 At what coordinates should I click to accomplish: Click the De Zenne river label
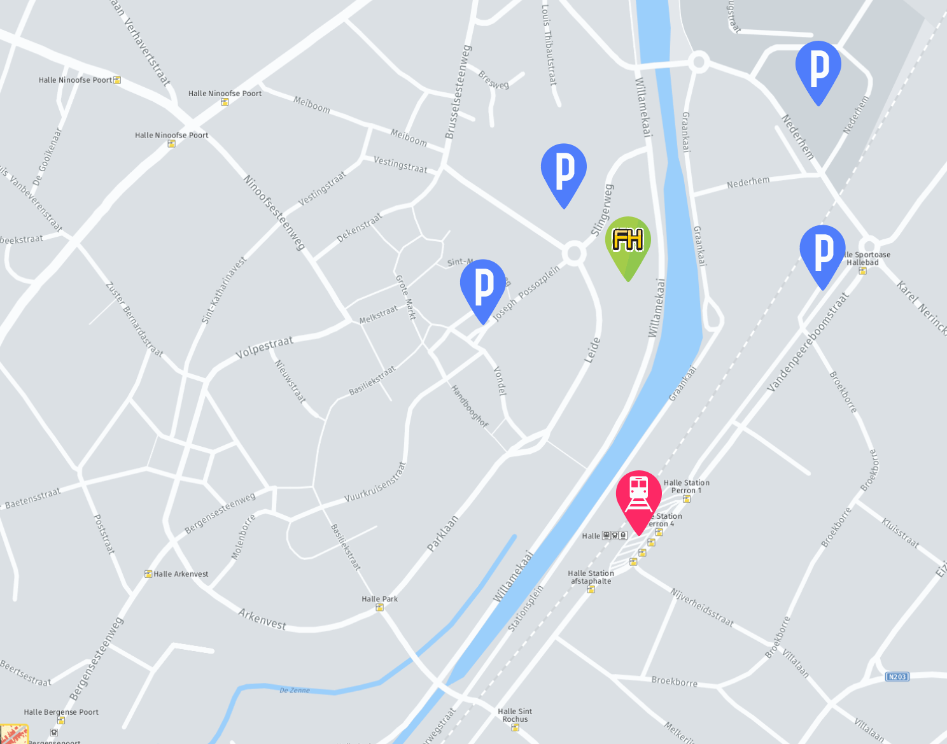tap(295, 690)
